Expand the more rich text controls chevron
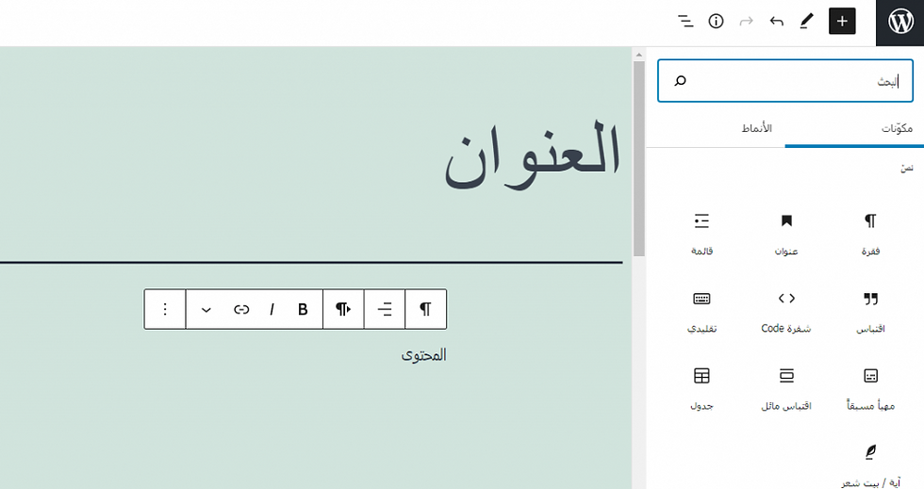Viewport: 924px width, 489px height. [206, 309]
